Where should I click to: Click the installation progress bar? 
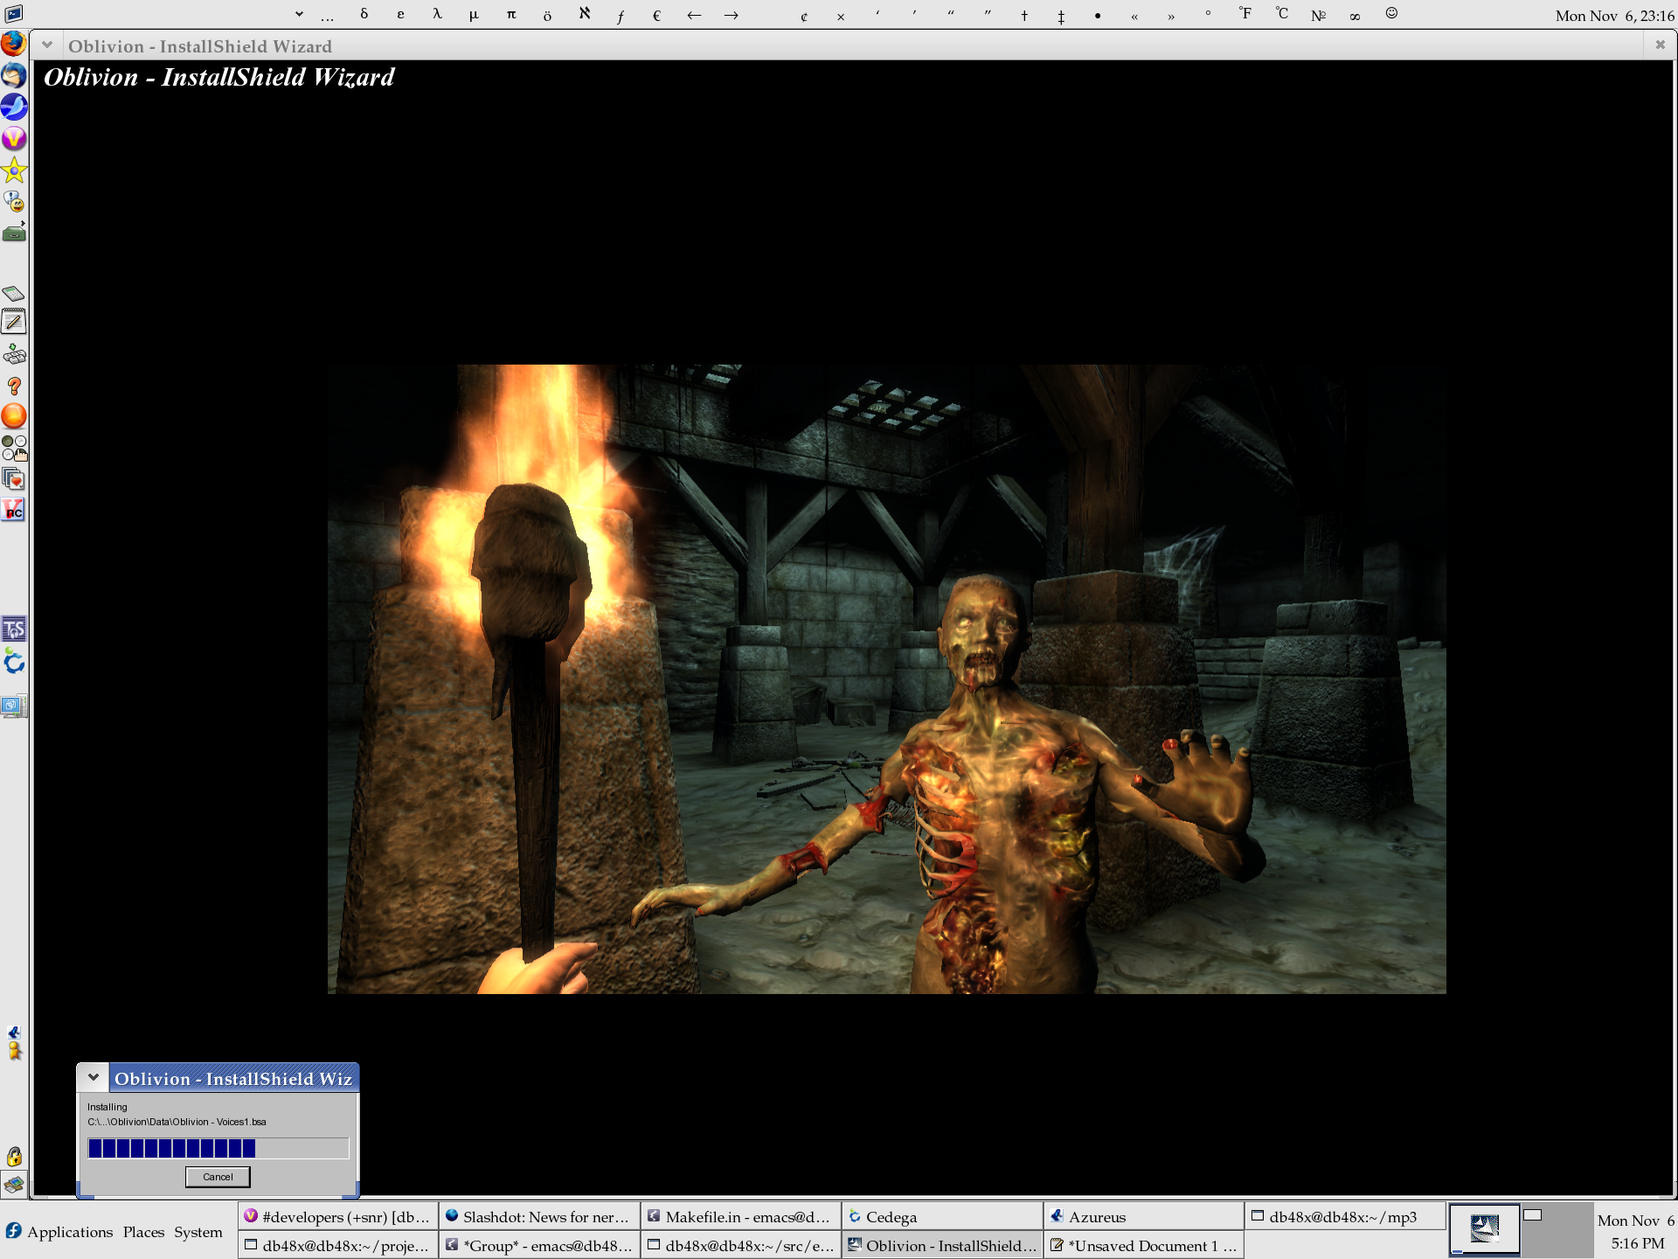point(218,1148)
